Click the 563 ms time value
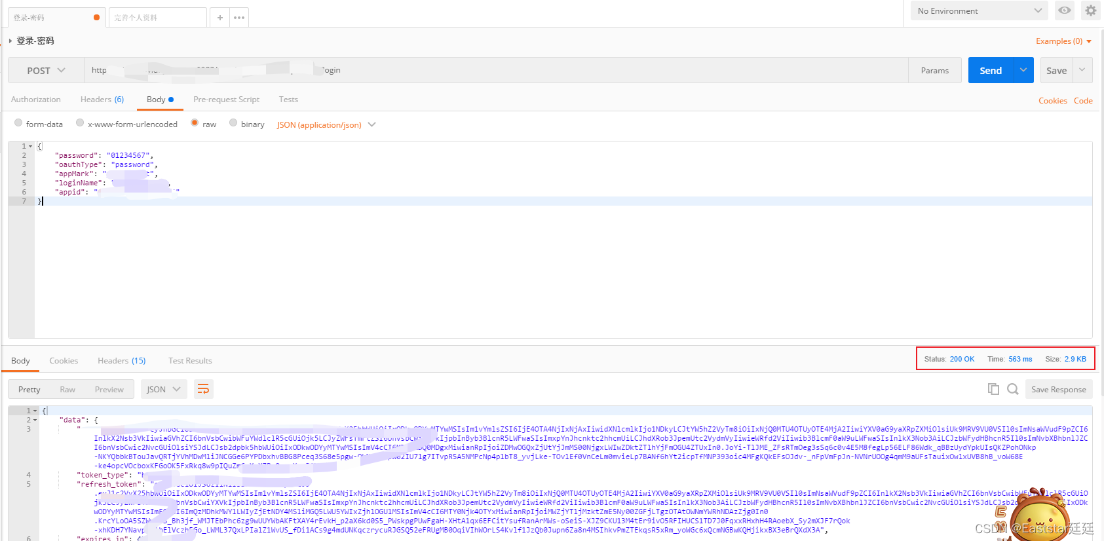Screen dimensions: 1104x541 pyautogui.click(x=1020, y=359)
